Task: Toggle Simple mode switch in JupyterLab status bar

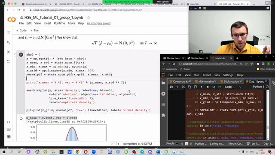Action: coord(177,143)
